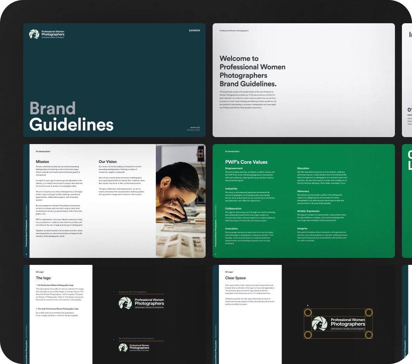Select the 'Mission' heading
Viewport: 412px width, 364px height.
click(x=42, y=161)
